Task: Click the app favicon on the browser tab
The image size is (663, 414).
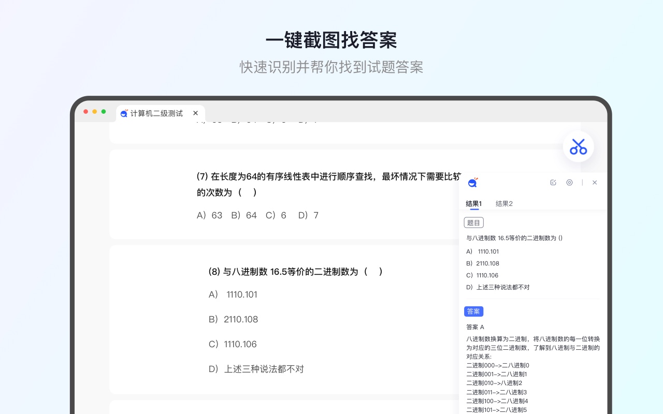Action: tap(124, 113)
